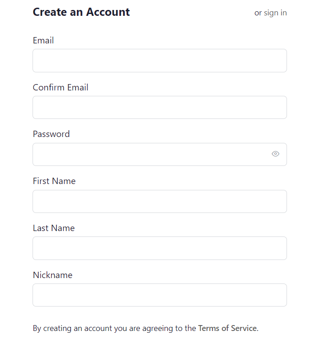Click the 'Last Name' label
The width and height of the screenshot is (315, 340).
[54, 228]
